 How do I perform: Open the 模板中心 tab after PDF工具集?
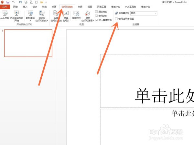click(145, 7)
